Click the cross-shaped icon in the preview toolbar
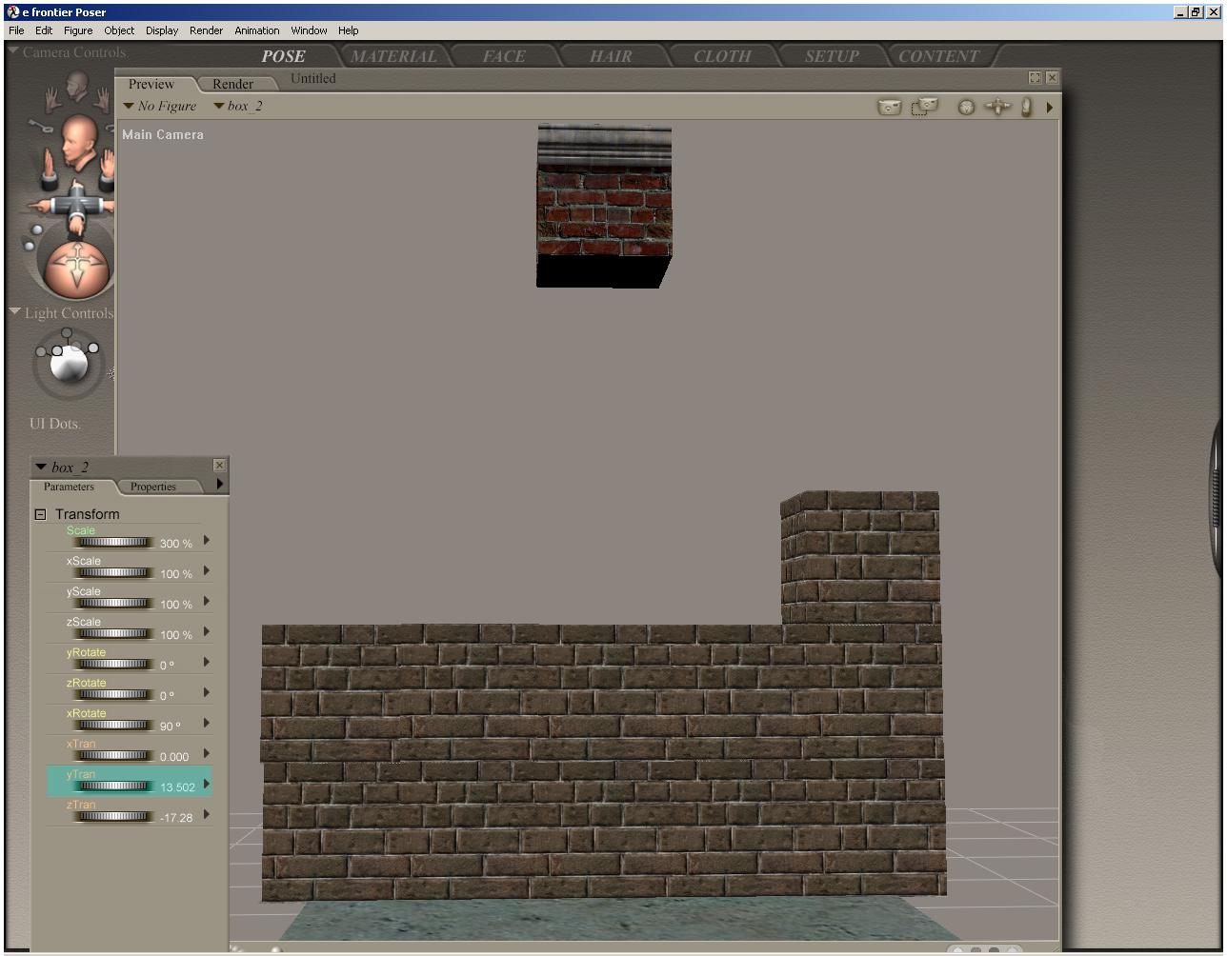This screenshot has width=1227, height=956. pyautogui.click(x=996, y=108)
